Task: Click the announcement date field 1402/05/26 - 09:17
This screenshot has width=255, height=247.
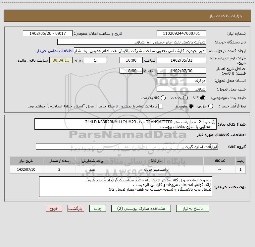Action: pyautogui.click(x=48, y=33)
